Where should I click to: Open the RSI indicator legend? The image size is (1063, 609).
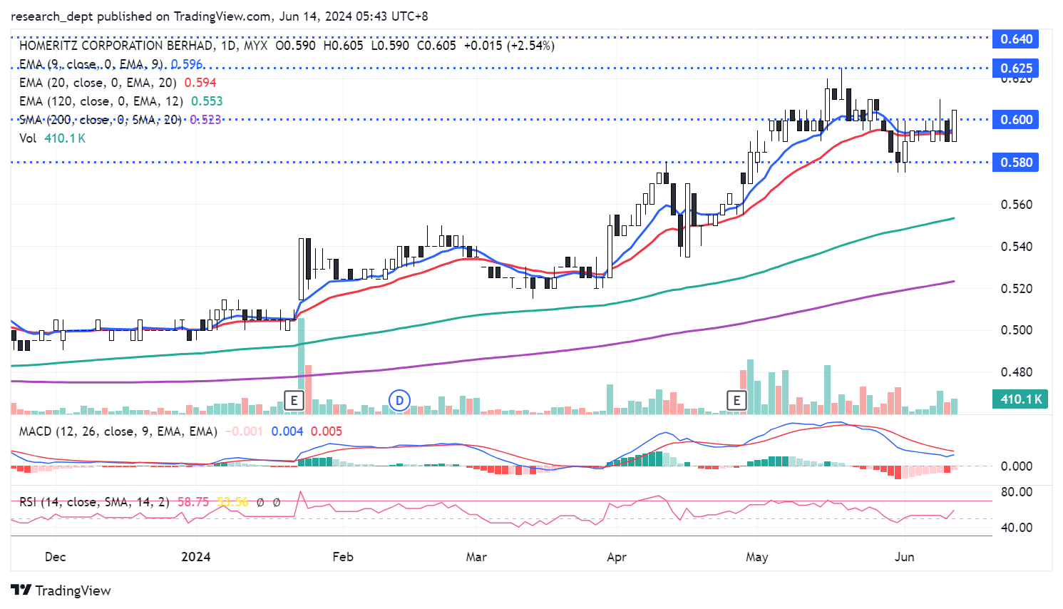tap(94, 502)
